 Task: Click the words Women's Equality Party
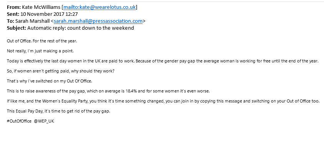coord(63,101)
